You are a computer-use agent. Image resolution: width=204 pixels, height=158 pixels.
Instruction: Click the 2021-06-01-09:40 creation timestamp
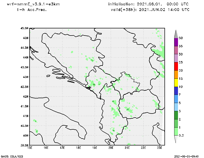point(186,156)
